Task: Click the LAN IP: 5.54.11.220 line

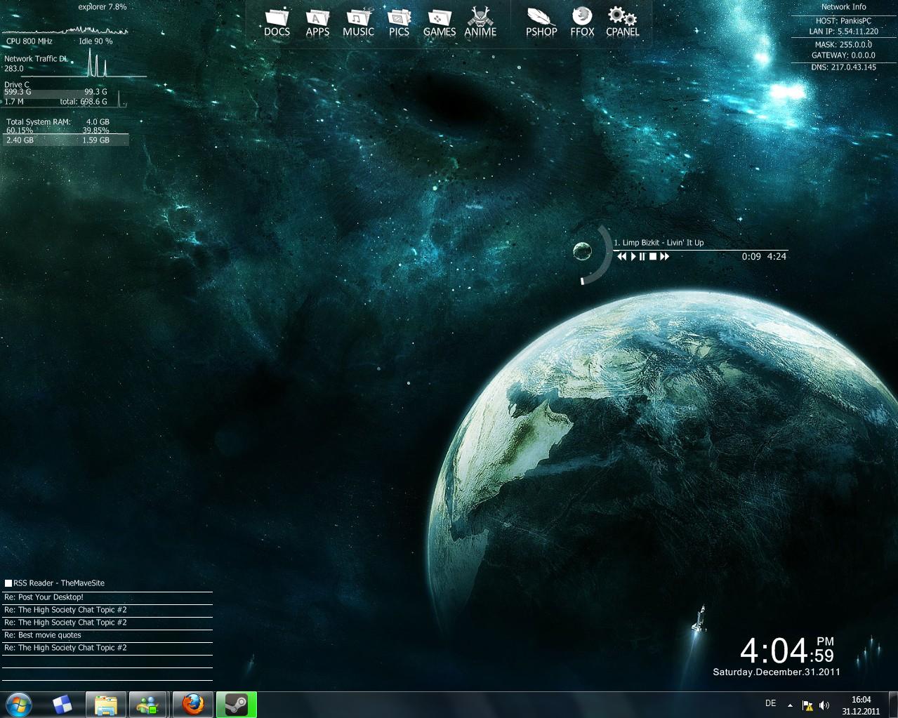Action: [x=843, y=32]
